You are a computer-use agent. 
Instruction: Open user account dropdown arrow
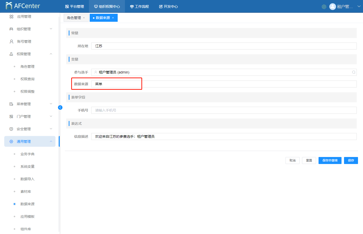pyautogui.click(x=359, y=6)
